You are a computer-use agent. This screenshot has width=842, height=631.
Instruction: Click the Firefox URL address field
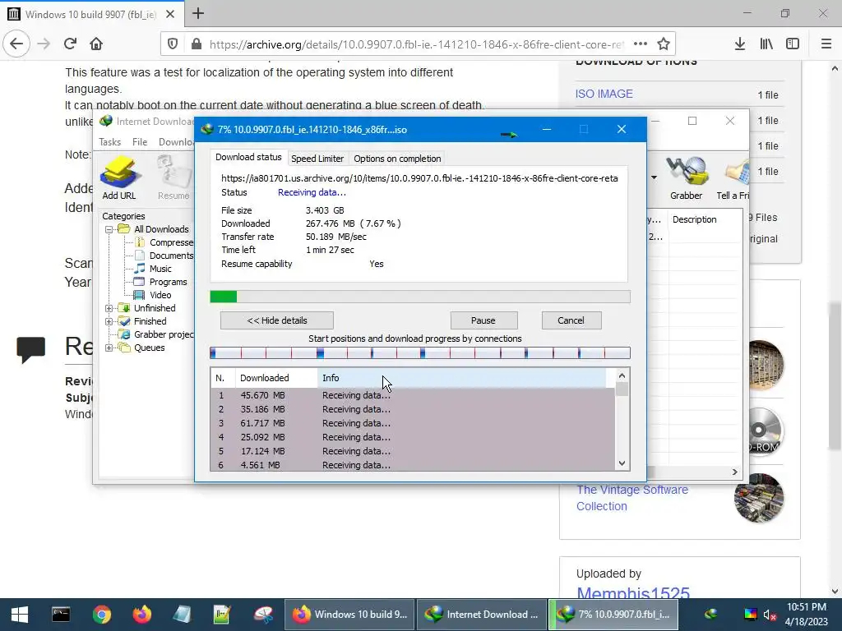416,44
